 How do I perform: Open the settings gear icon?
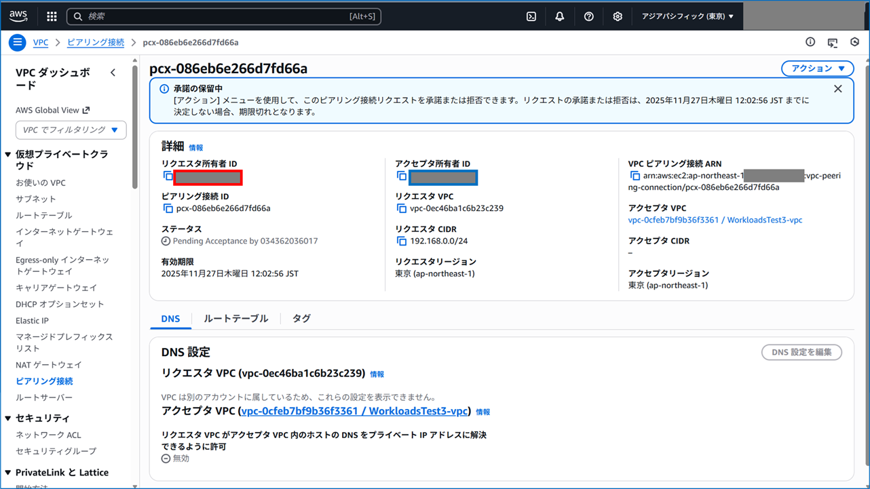pos(617,16)
